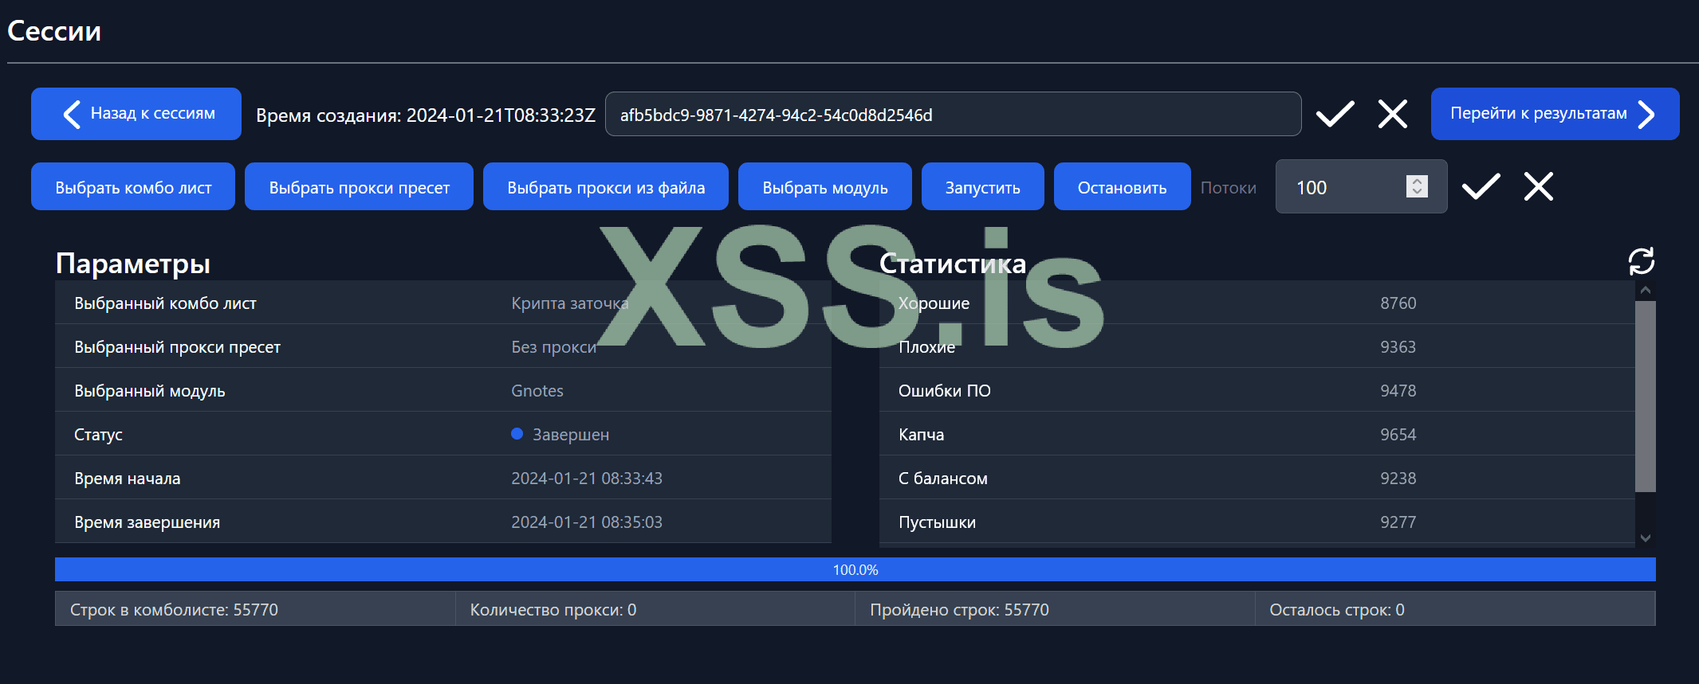1699x684 pixels.
Task: Select the С балансом statistics row label
Action: click(943, 479)
